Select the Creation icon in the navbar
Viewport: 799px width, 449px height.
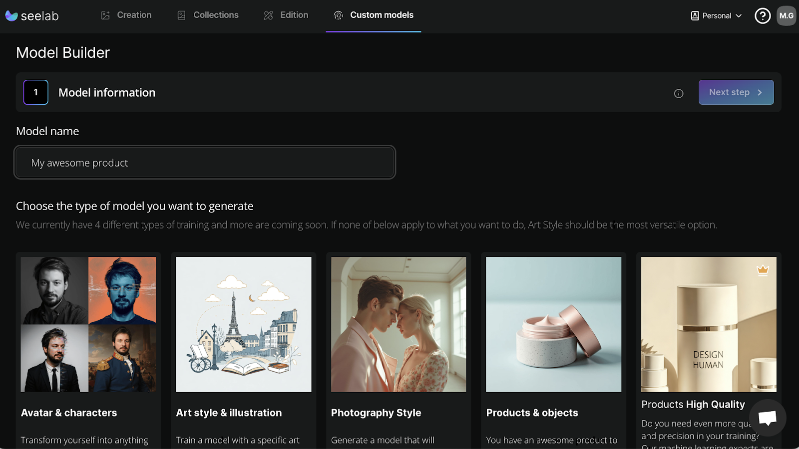click(104, 15)
